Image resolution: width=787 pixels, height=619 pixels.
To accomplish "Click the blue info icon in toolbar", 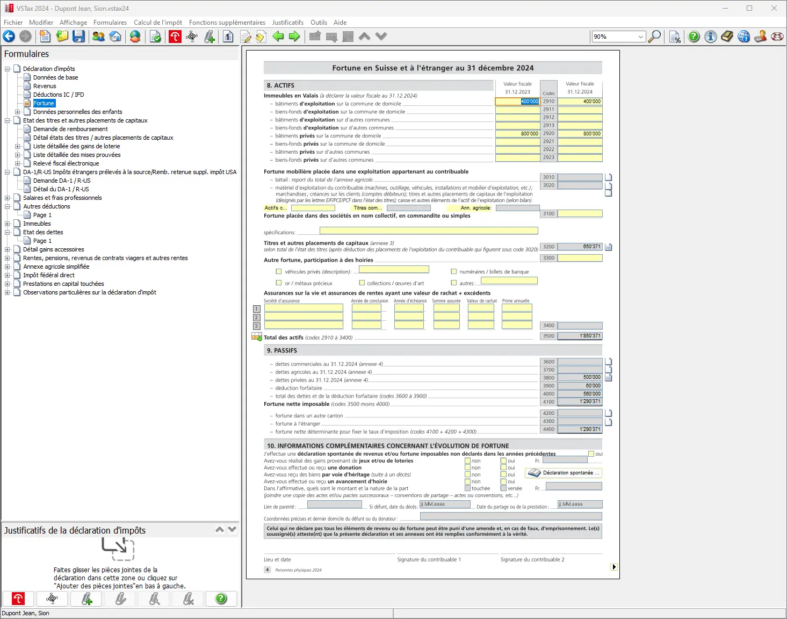I will click(x=710, y=37).
